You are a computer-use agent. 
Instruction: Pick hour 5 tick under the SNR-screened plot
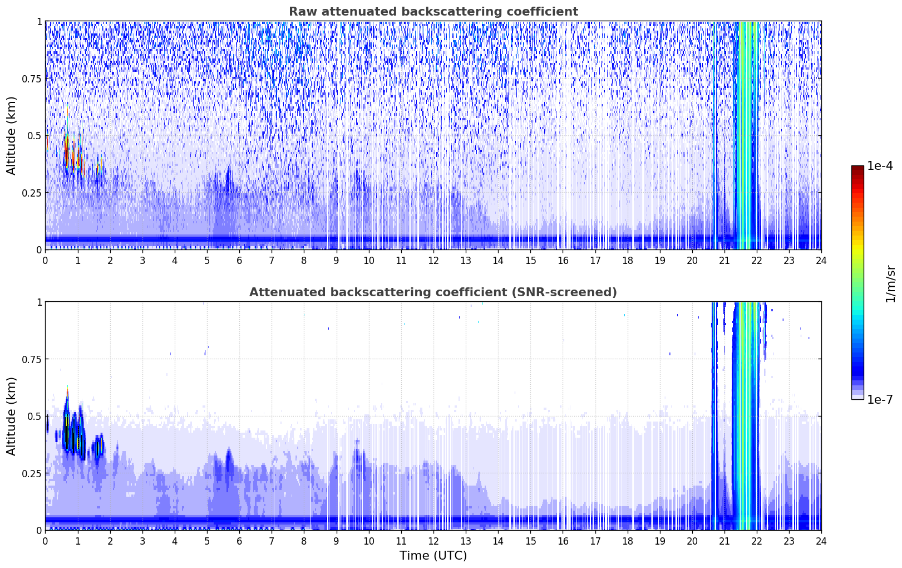tap(207, 541)
